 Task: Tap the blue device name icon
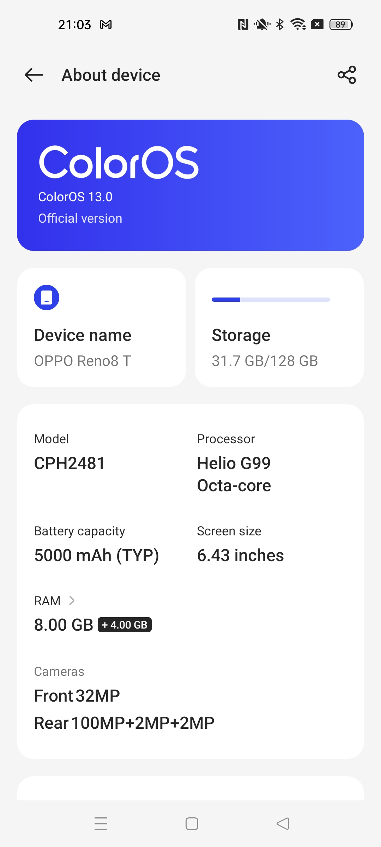click(47, 298)
